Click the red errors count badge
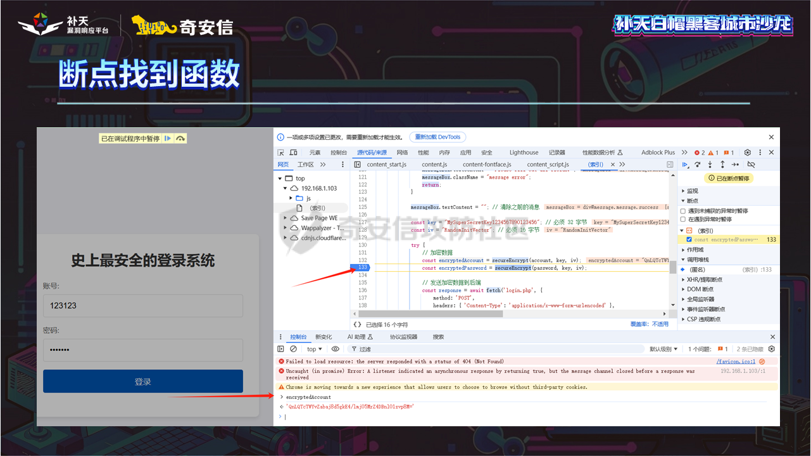Image resolution: width=811 pixels, height=456 pixels. (700, 153)
